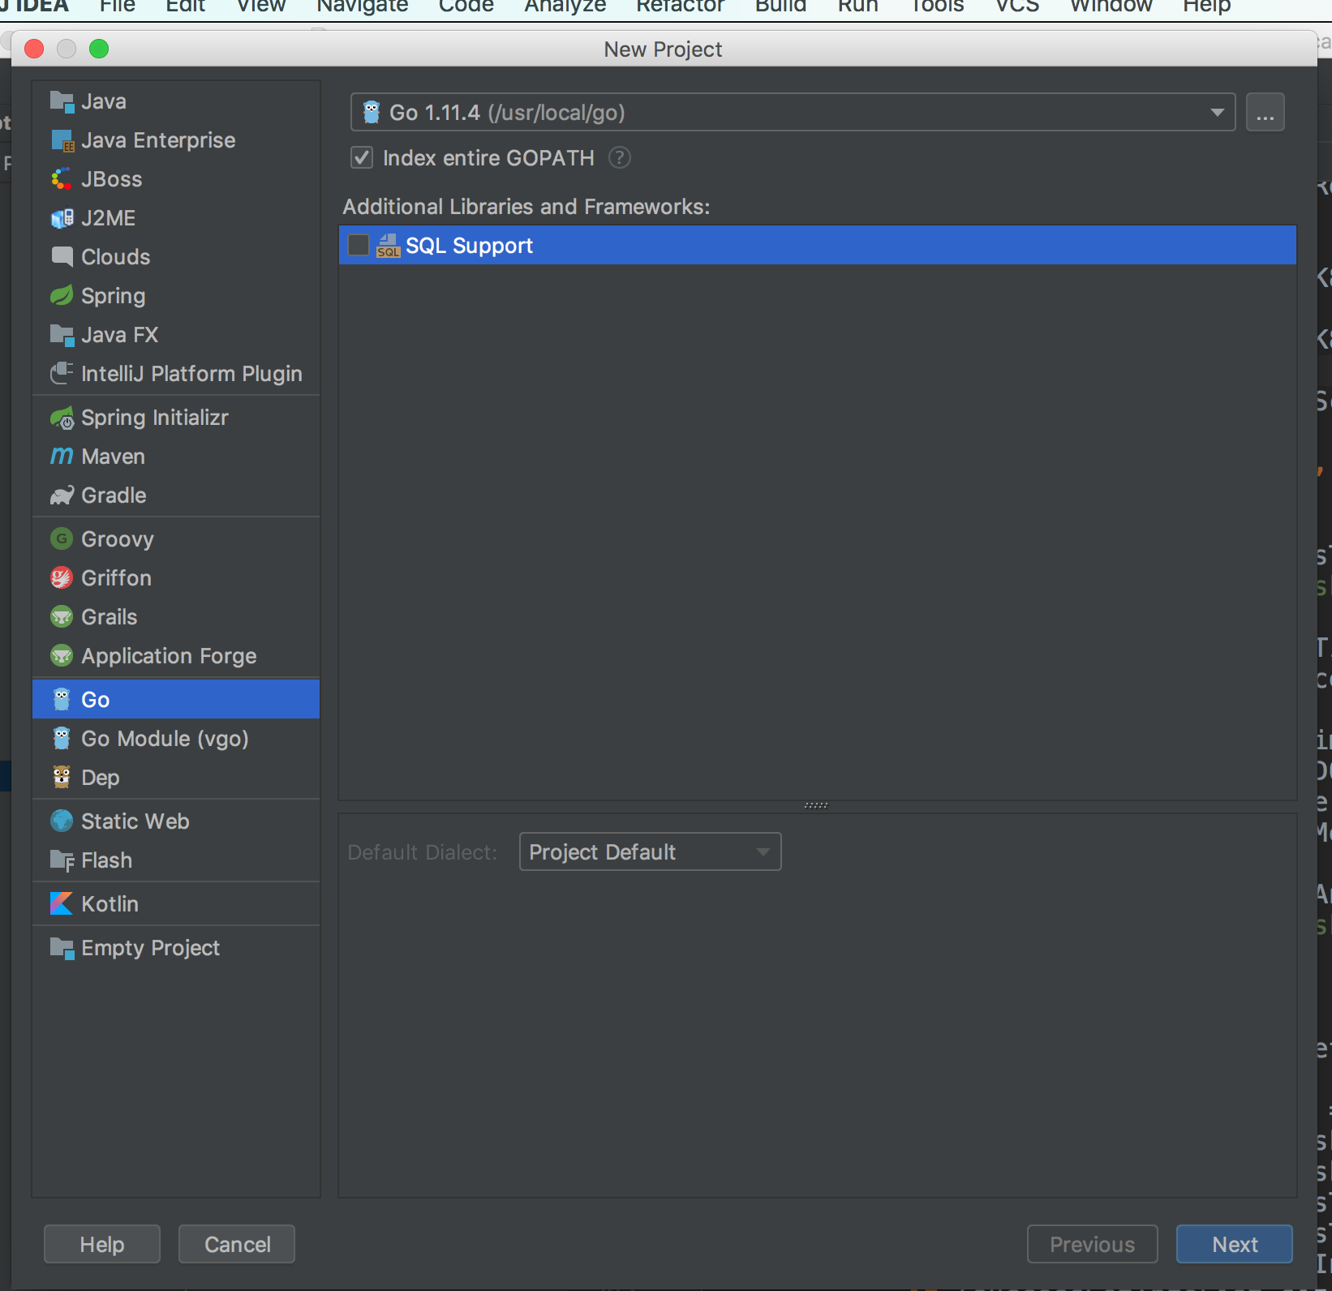Select the Grails icon
The height and width of the screenshot is (1291, 1332).
pos(62,617)
